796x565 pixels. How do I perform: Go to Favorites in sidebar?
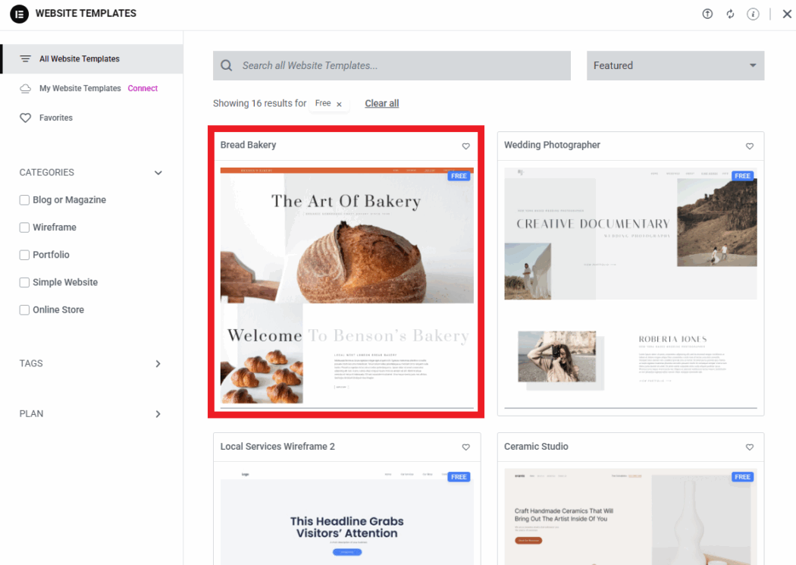55,118
